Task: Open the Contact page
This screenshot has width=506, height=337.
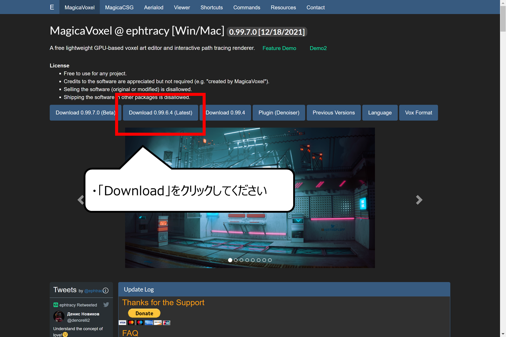Action: [315, 7]
